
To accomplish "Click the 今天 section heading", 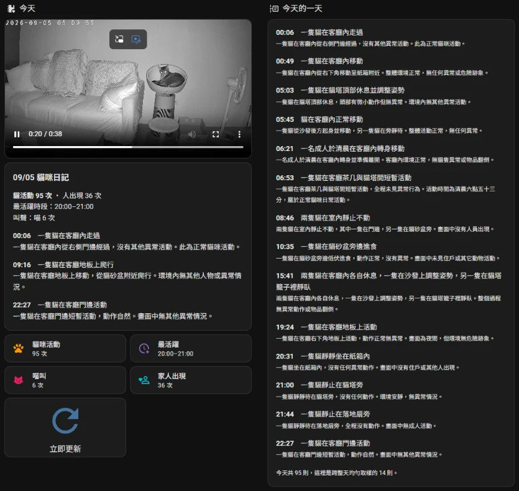I will 27,9.
